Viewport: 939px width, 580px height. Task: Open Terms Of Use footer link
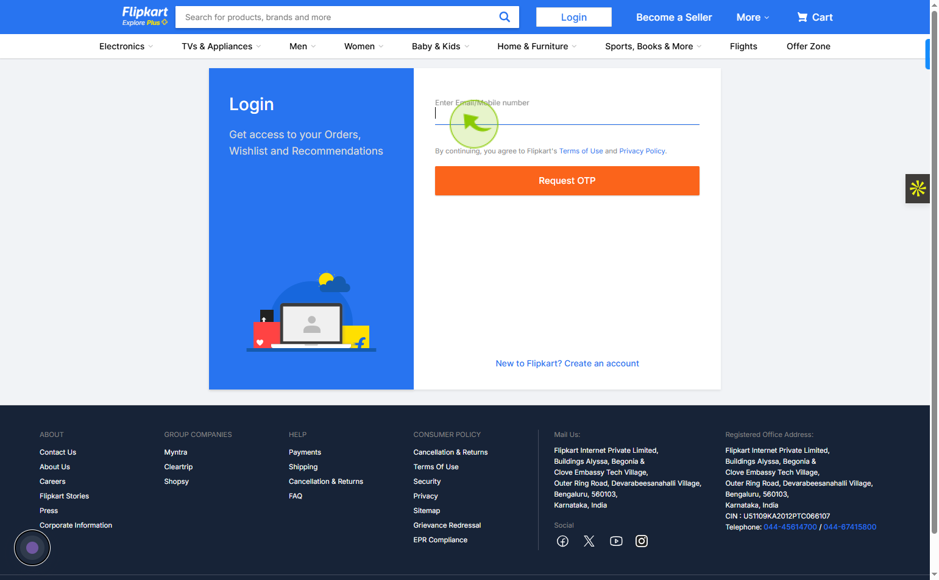[x=436, y=467]
